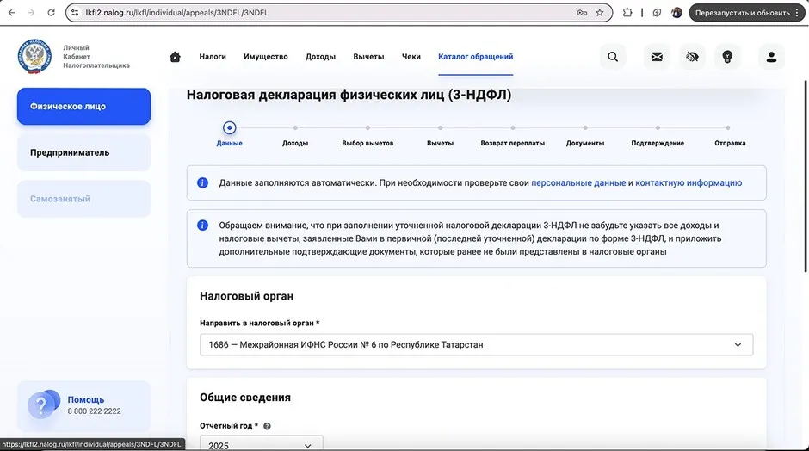The width and height of the screenshot is (809, 451).
Task: Go to the Подтверждение step
Action: [658, 143]
